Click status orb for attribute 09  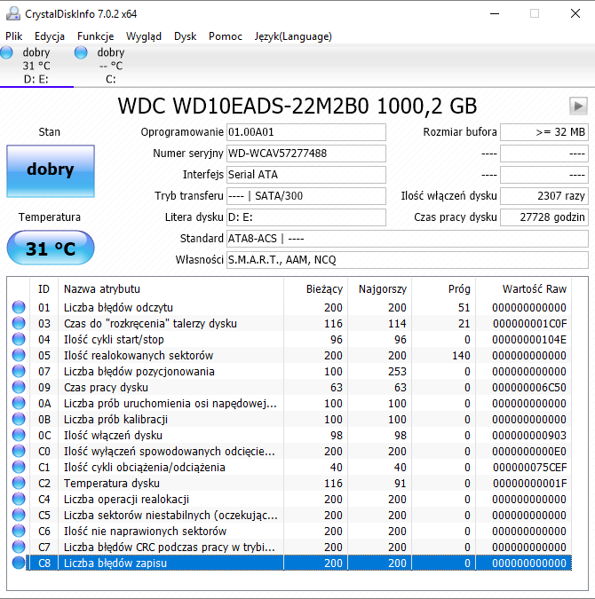(19, 387)
